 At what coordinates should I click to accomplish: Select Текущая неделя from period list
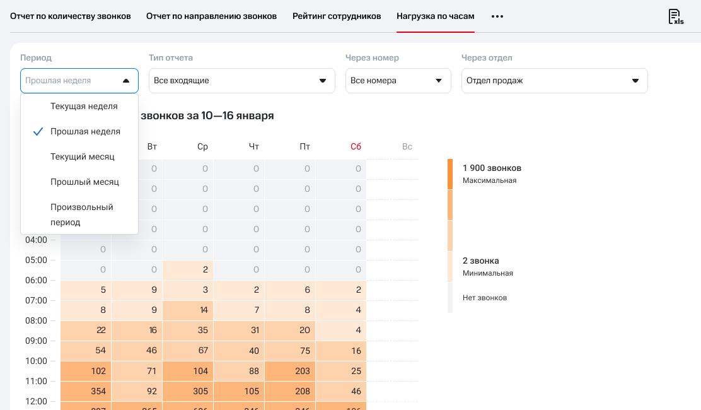tap(84, 107)
